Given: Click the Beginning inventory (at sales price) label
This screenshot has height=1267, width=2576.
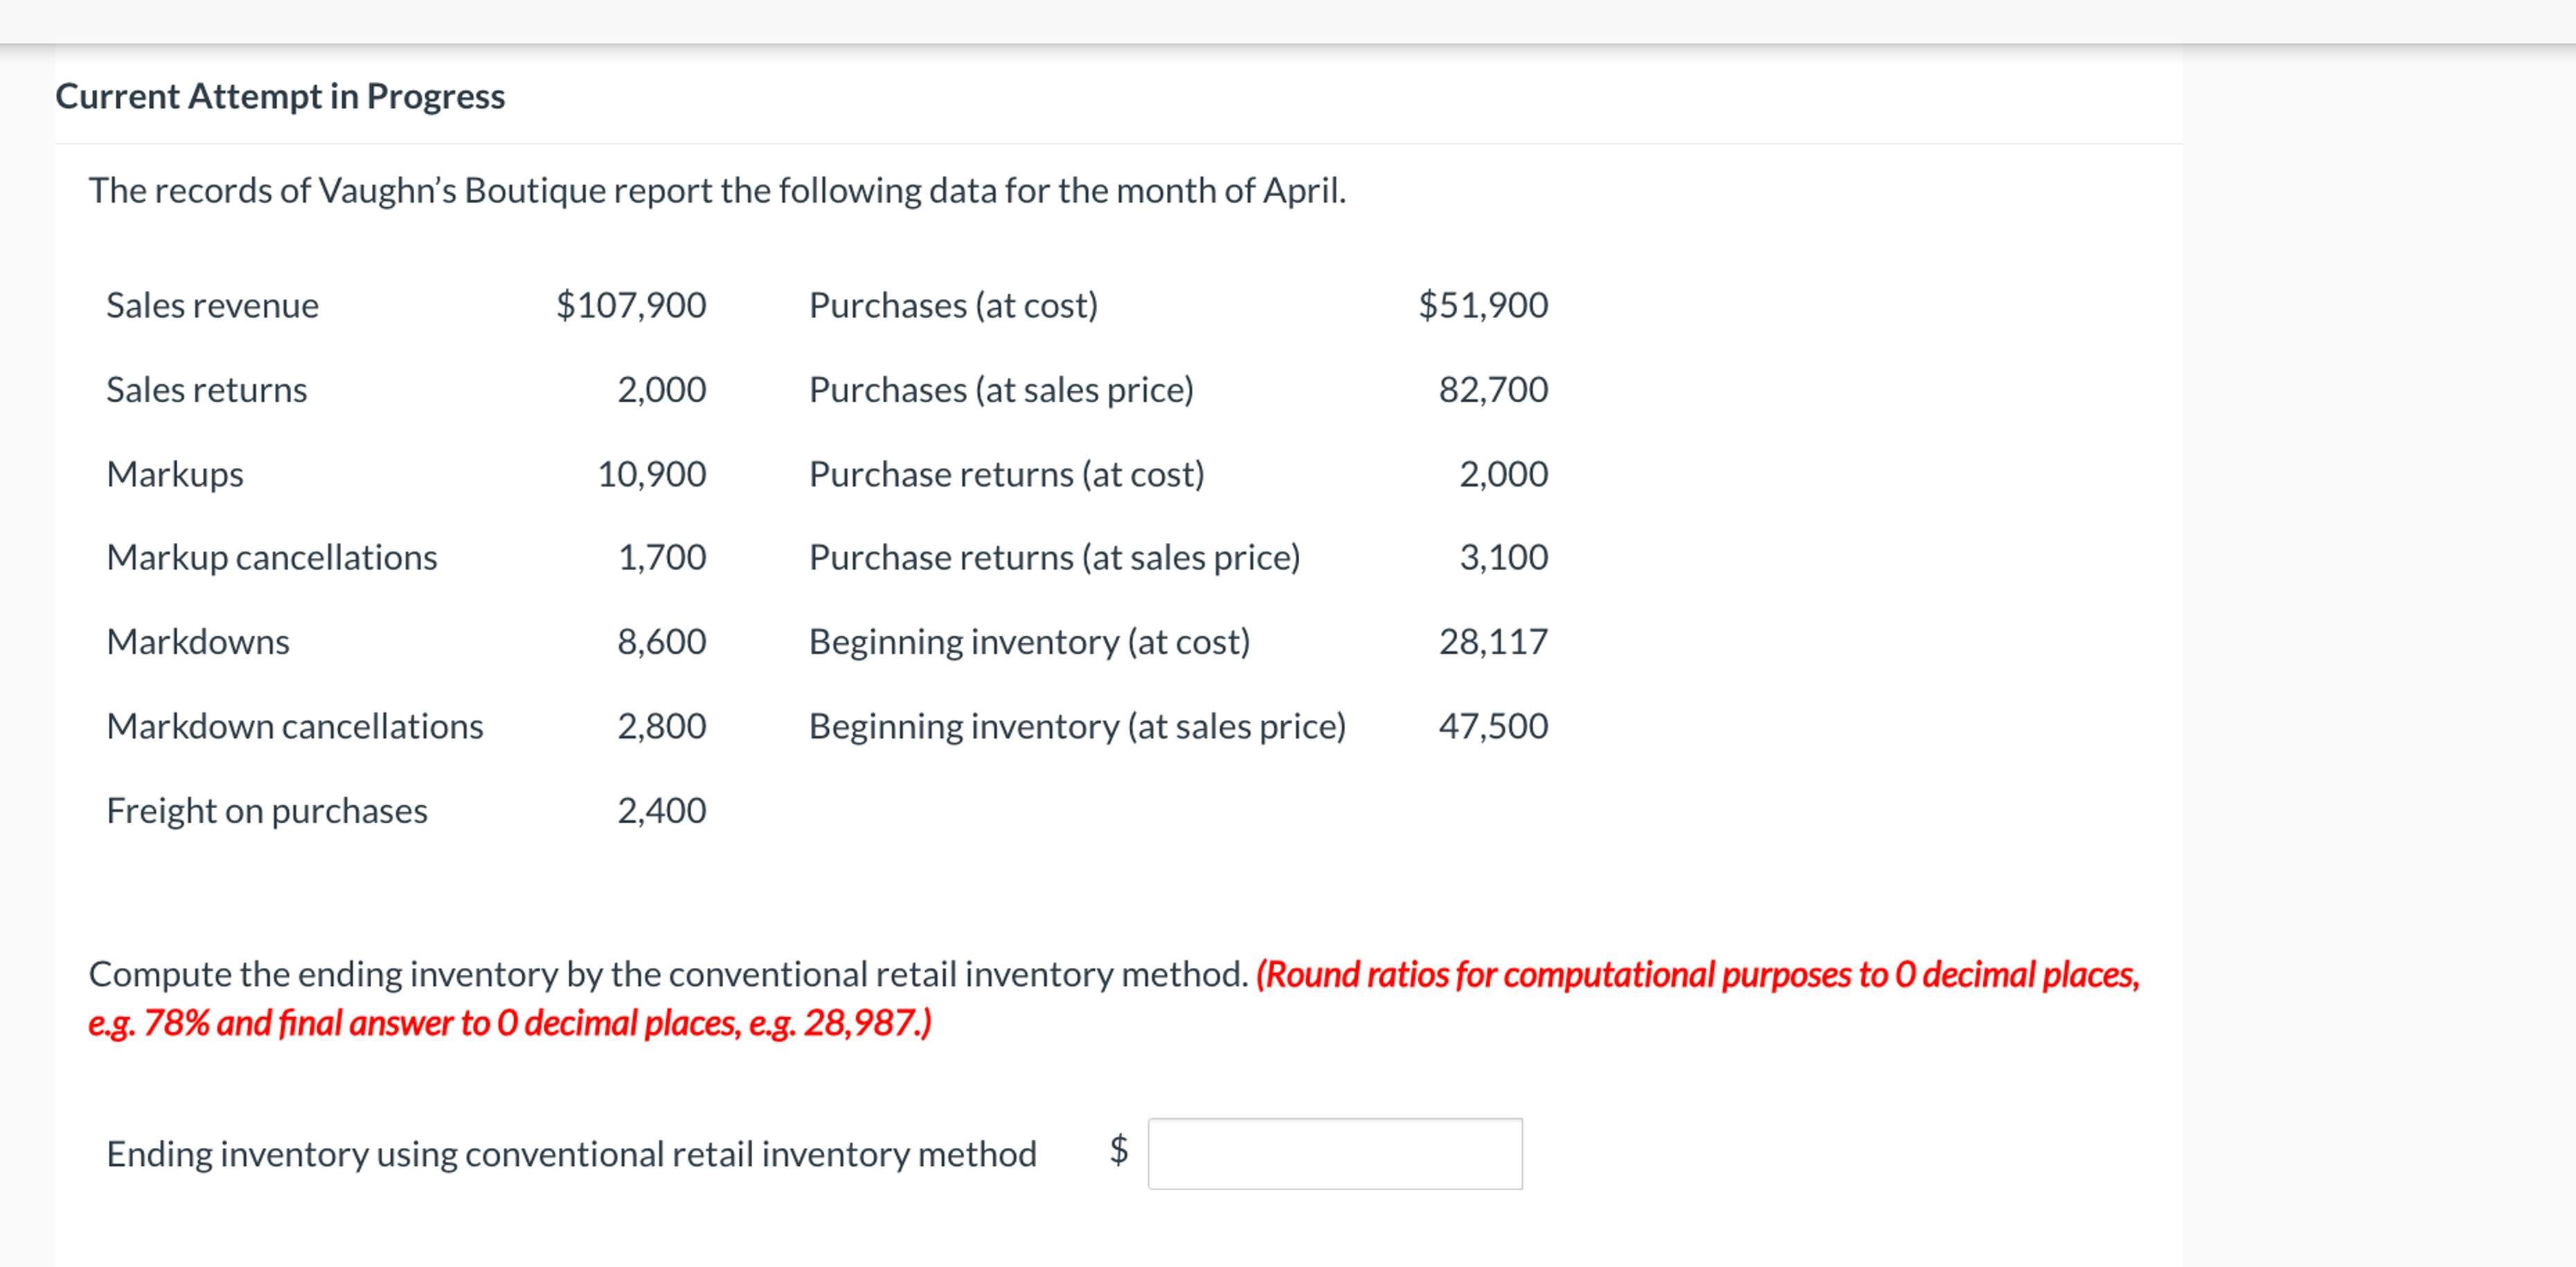Looking at the screenshot, I should (x=1077, y=726).
